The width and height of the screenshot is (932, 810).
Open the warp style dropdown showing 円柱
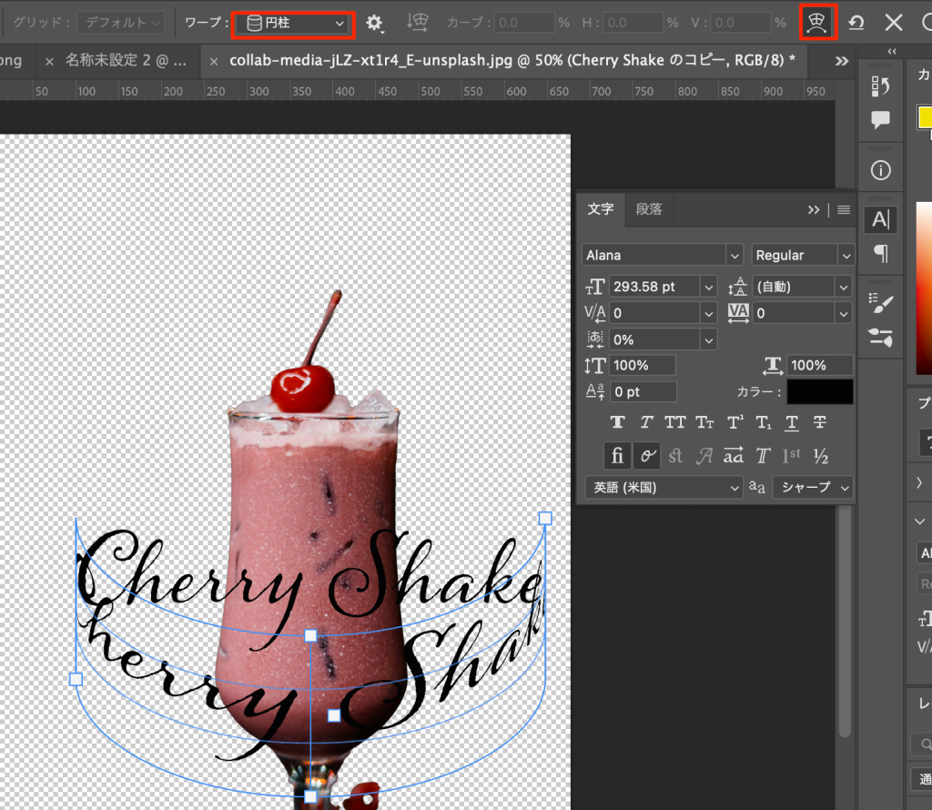coord(291,23)
